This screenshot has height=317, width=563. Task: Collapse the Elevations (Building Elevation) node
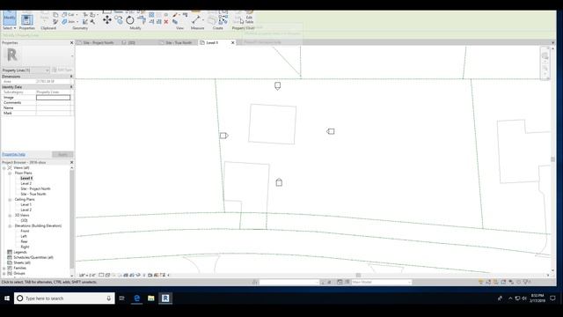[10, 226]
